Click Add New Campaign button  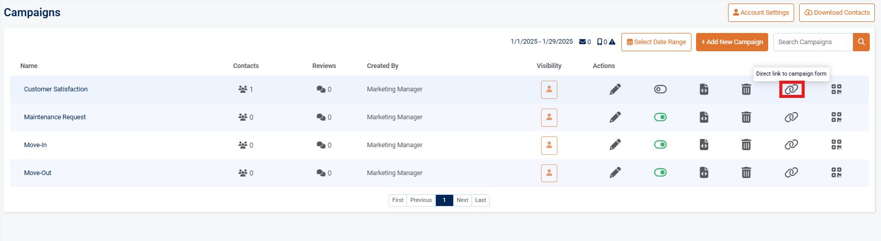pyautogui.click(x=732, y=42)
